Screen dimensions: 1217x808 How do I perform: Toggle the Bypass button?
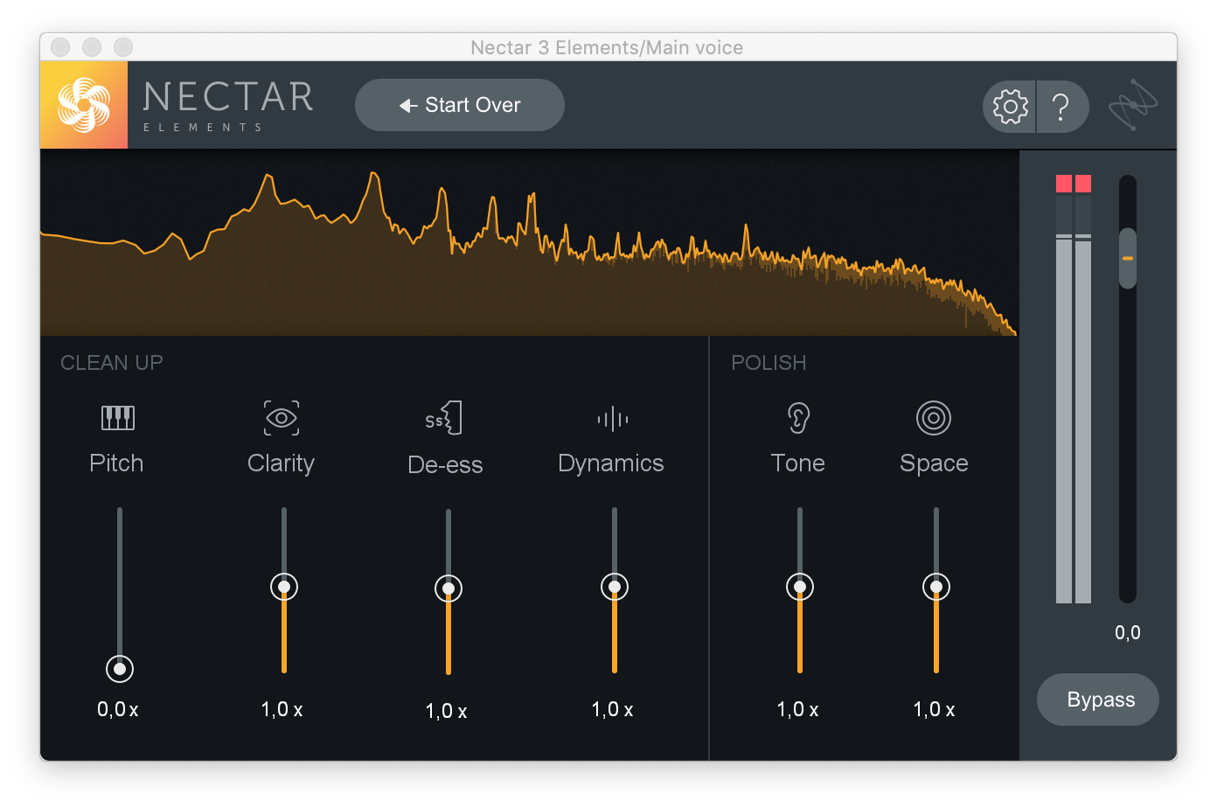(x=1098, y=700)
